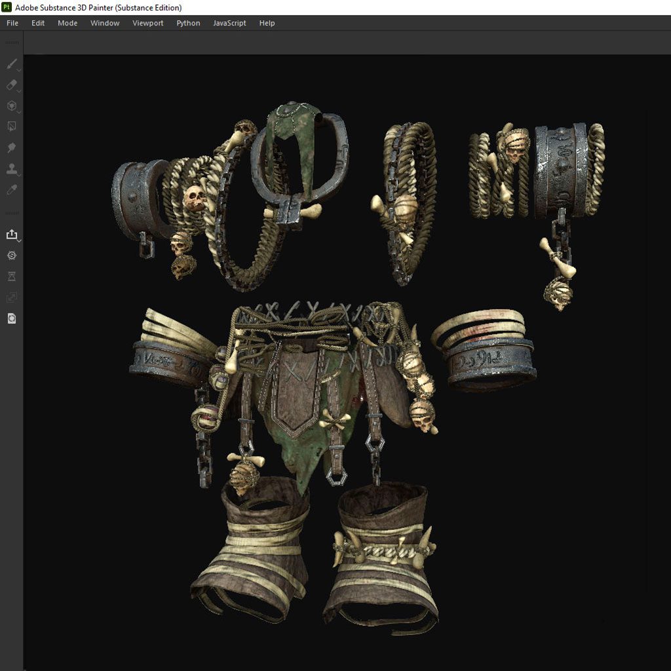Activate the Projection tool cube icon
671x671 pixels.
[x=11, y=105]
